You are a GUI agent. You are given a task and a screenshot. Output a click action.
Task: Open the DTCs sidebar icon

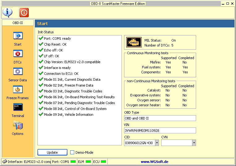point(18,54)
